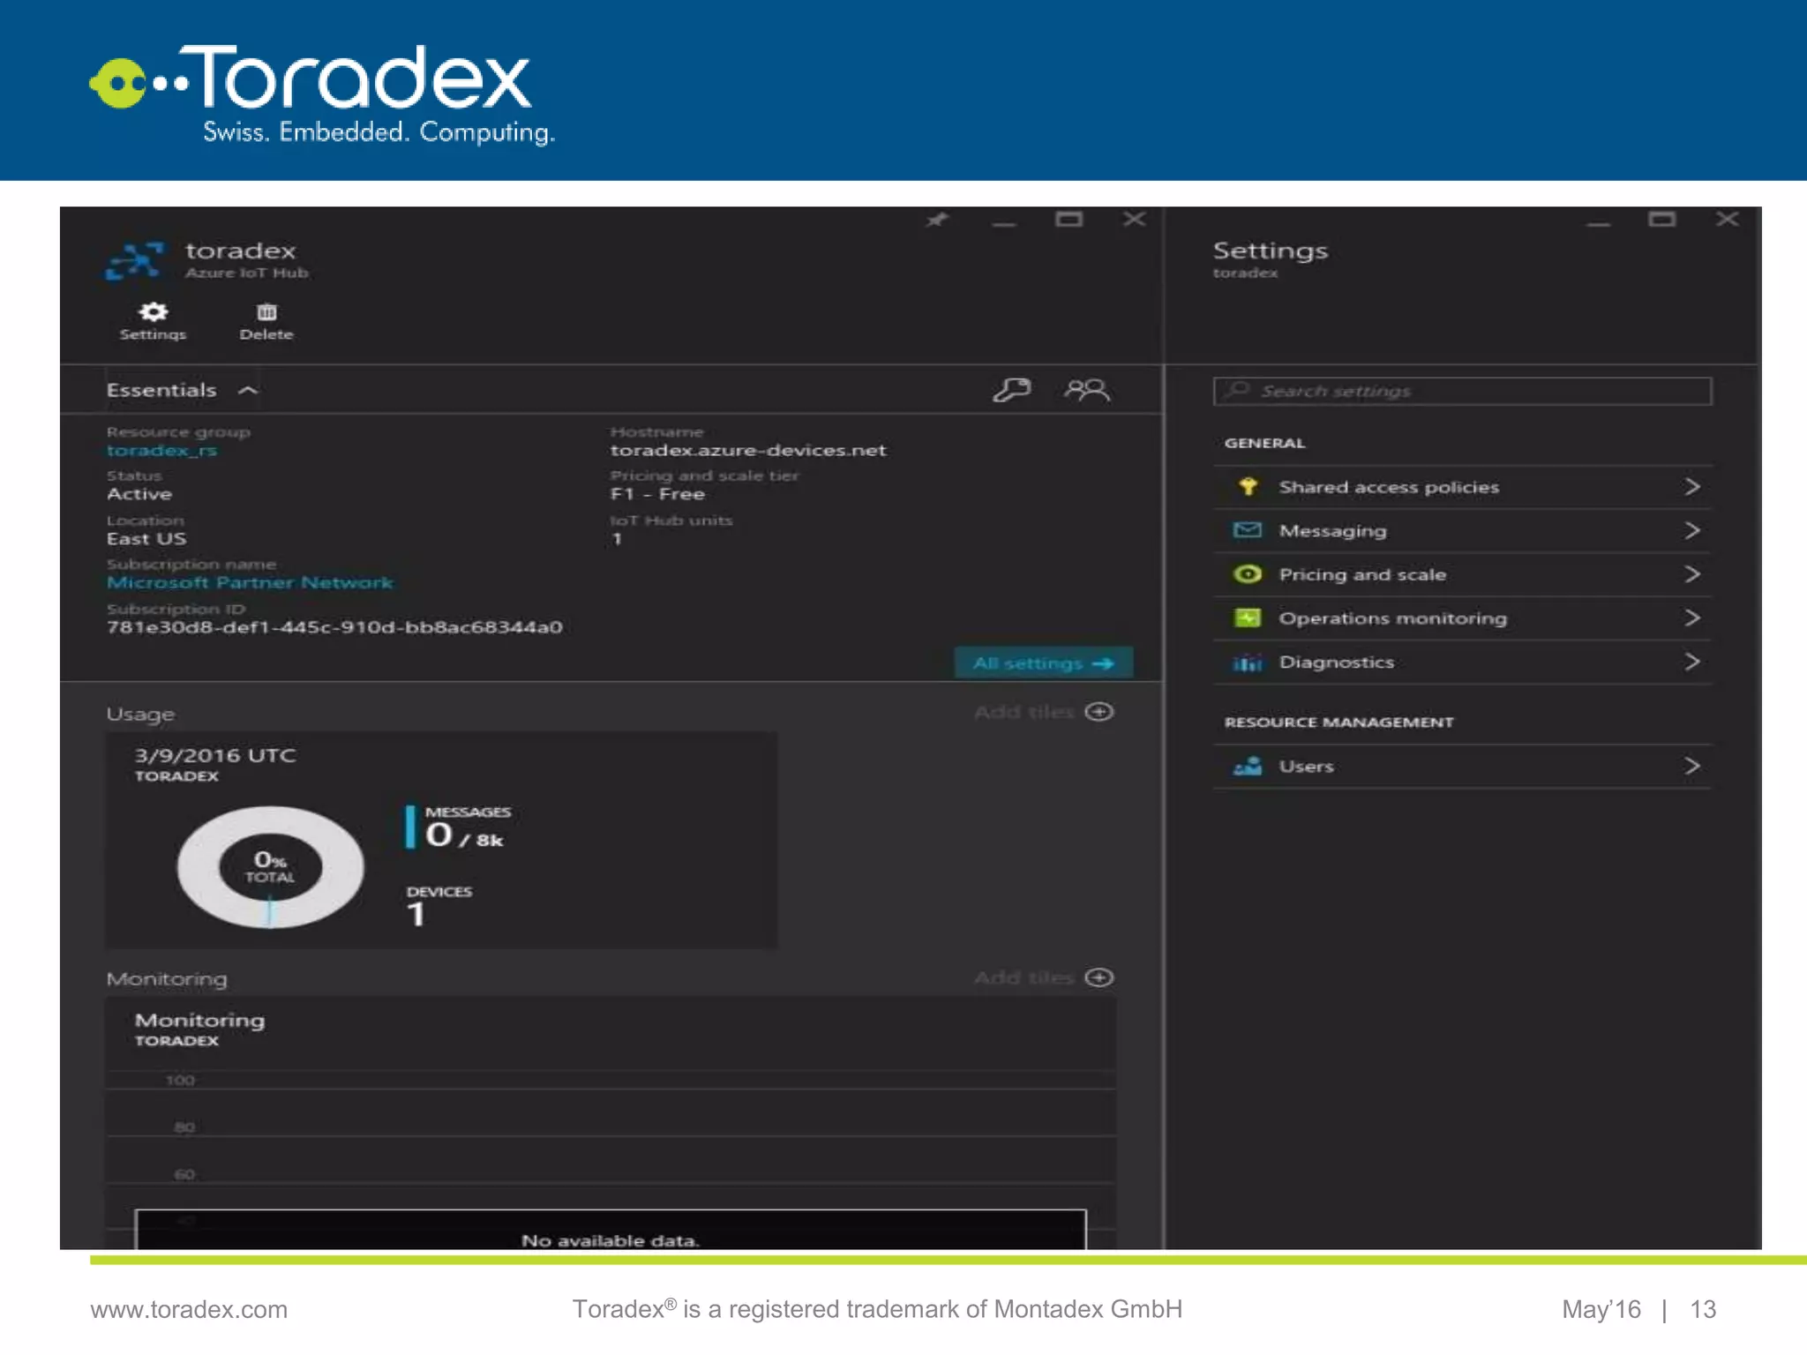1807x1355 pixels.
Task: Click the www.toradex.com footer link
Action: click(189, 1309)
